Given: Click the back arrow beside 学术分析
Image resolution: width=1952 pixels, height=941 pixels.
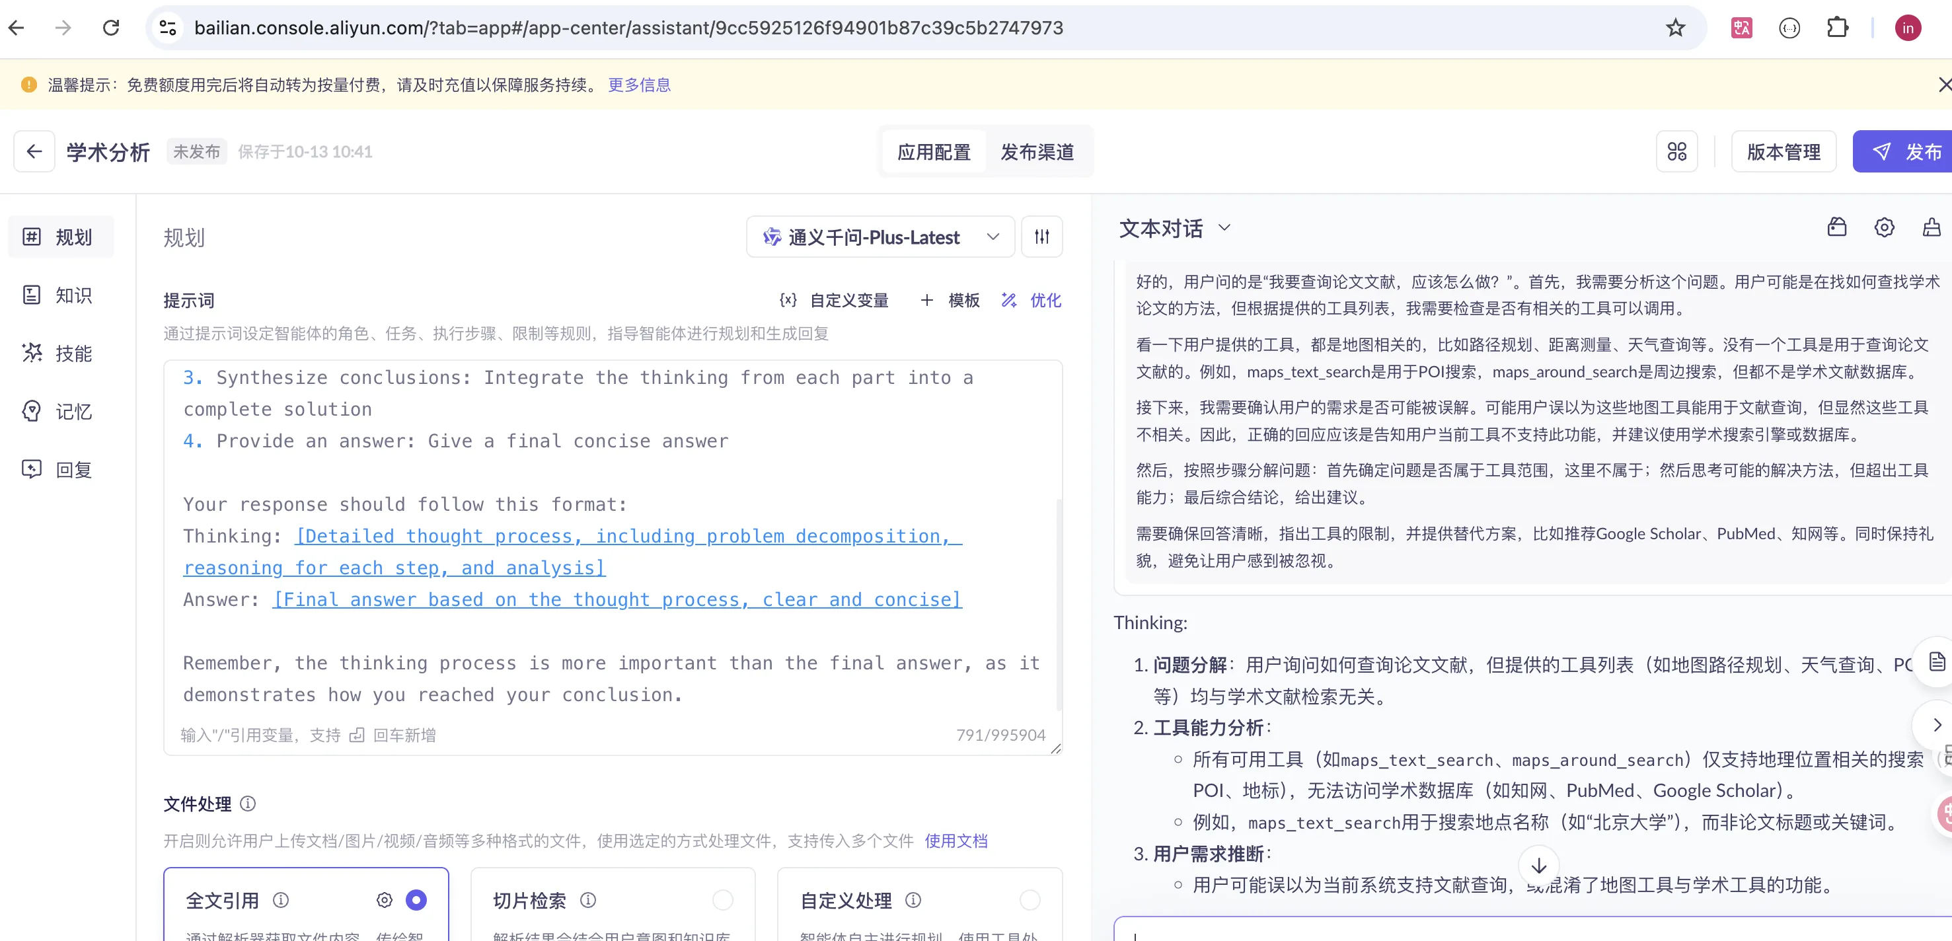Looking at the screenshot, I should point(34,151).
